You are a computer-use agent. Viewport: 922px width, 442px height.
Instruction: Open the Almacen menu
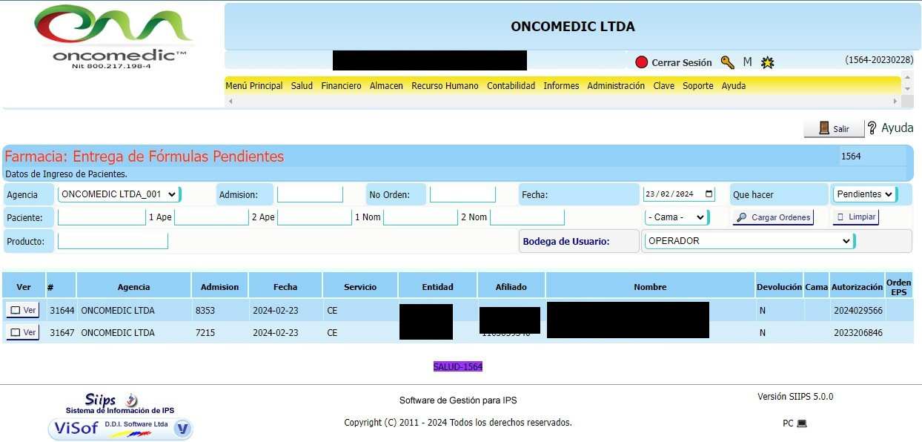[386, 86]
